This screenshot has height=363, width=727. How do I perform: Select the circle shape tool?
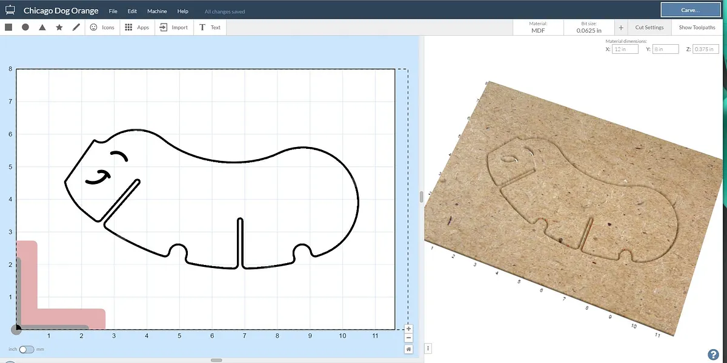pyautogui.click(x=25, y=27)
